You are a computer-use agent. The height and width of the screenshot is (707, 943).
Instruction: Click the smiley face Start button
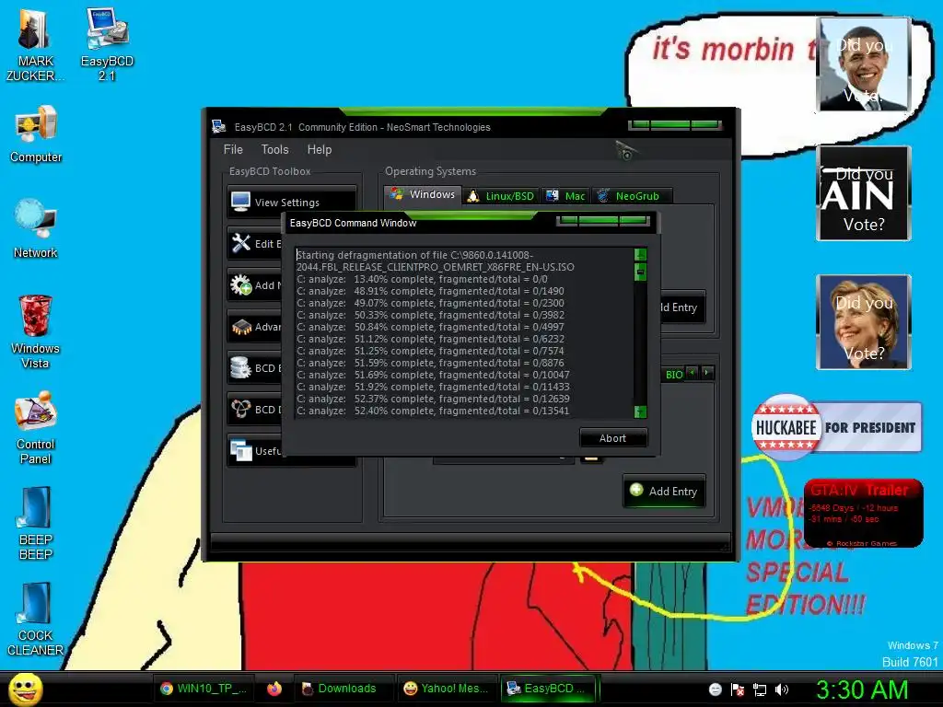[26, 689]
